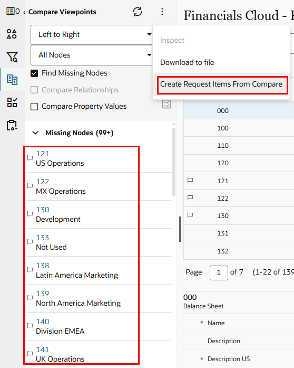Uncheck Find Missing Nodes checkbox
The image size is (294, 368).
point(34,73)
